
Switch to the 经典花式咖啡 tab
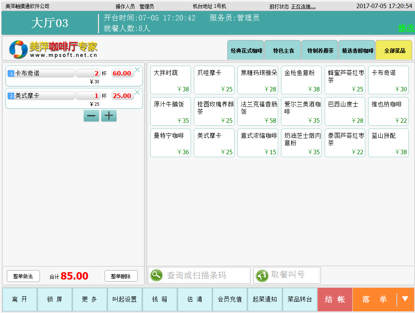pyautogui.click(x=246, y=51)
